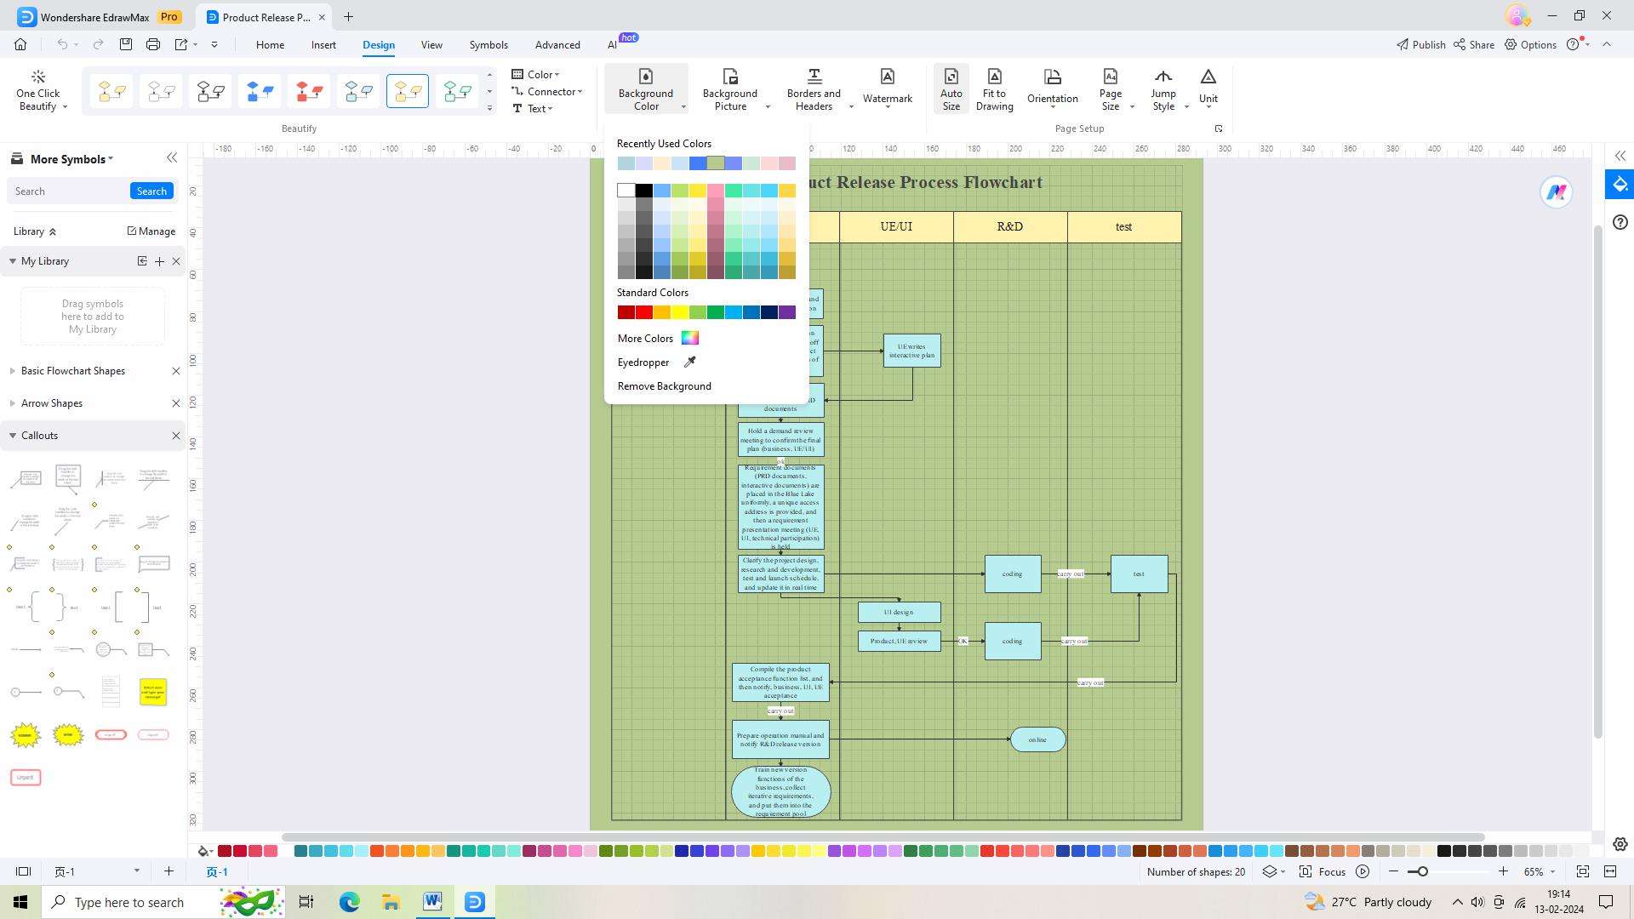
Task: Open the Jump Style tool
Action: [x=1163, y=88]
